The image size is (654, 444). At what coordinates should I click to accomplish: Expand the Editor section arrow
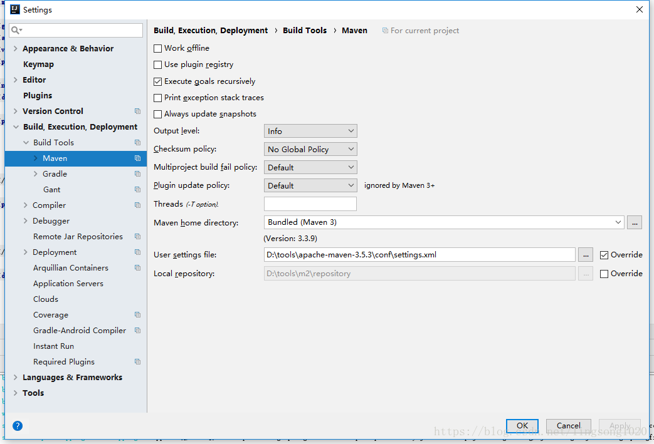(x=16, y=80)
